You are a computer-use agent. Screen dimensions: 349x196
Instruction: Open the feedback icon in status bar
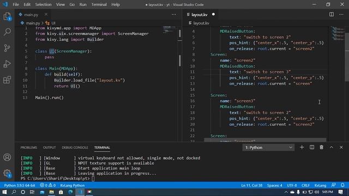[333, 185]
